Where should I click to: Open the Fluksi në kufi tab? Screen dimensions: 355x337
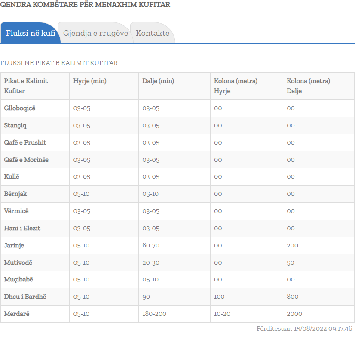tap(31, 33)
